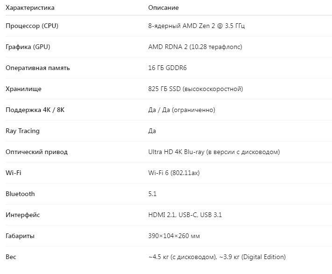Click the 'Да / Да (ограниченно)' value
332x274 pixels.
pyautogui.click(x=182, y=110)
